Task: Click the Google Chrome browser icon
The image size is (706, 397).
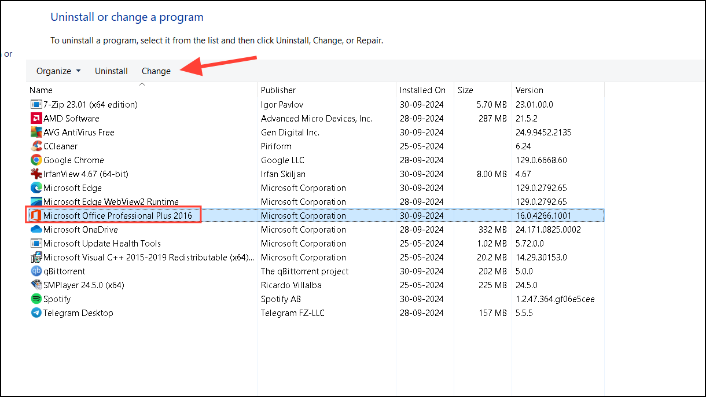Action: pyautogui.click(x=35, y=160)
